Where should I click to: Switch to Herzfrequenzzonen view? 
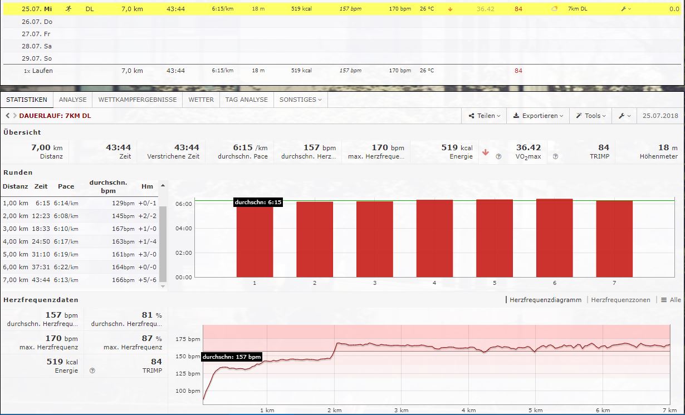pyautogui.click(x=620, y=300)
